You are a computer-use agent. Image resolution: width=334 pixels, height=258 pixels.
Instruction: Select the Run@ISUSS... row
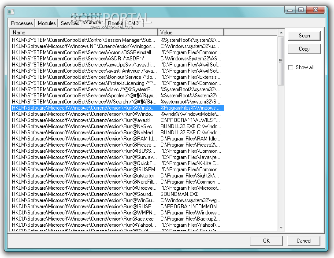pyautogui.click(x=117, y=151)
